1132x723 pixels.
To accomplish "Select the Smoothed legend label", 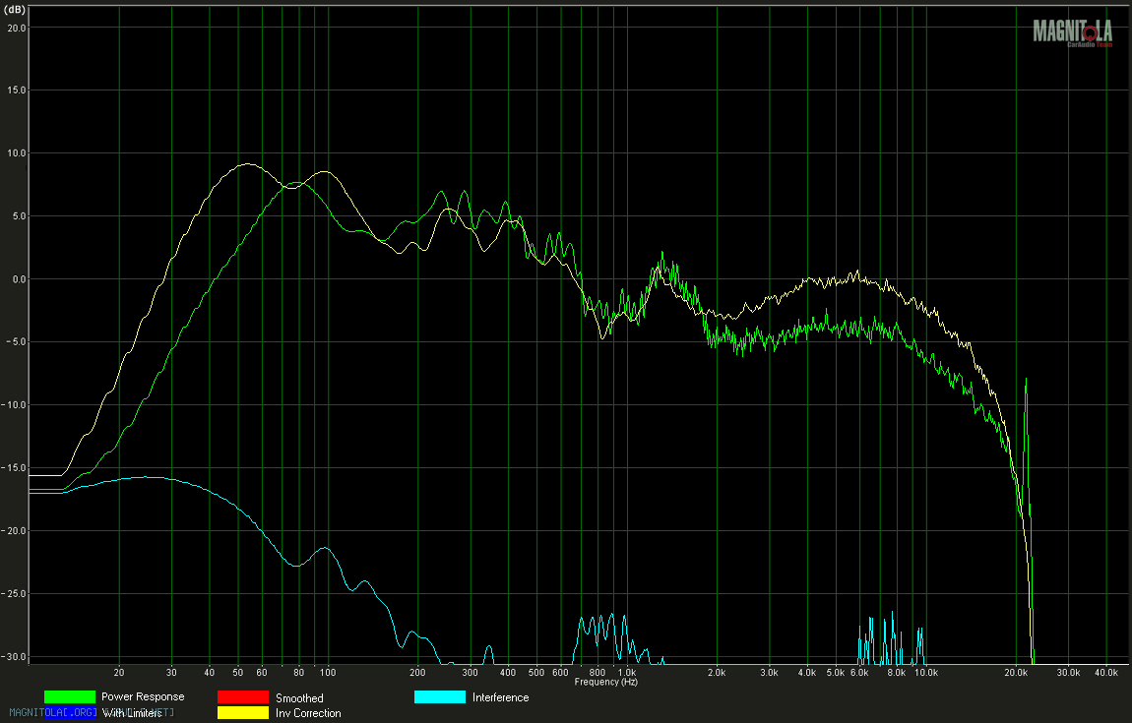I will (299, 697).
